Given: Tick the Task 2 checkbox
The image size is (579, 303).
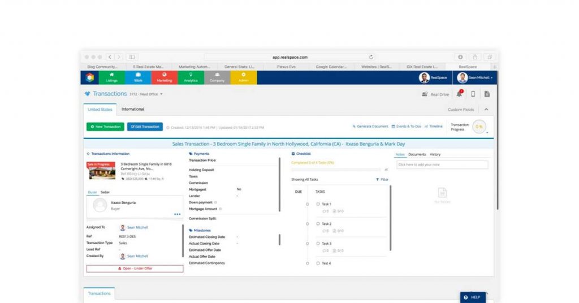Looking at the screenshot, I should 318,224.
